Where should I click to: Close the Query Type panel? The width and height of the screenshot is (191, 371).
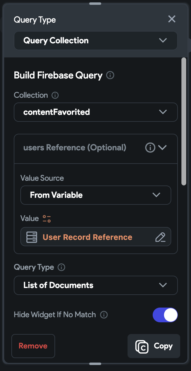point(172,19)
